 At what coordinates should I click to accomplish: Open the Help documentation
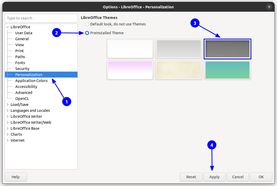pyautogui.click(x=16, y=177)
